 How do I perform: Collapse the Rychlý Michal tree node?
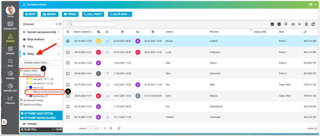pyautogui.click(x=24, y=75)
